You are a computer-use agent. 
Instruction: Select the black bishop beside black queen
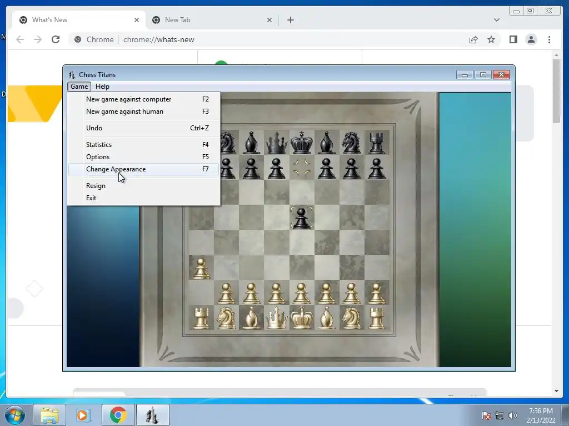[x=252, y=143]
